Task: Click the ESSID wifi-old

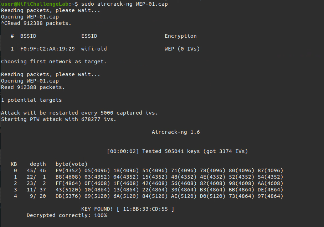Action: [x=94, y=49]
